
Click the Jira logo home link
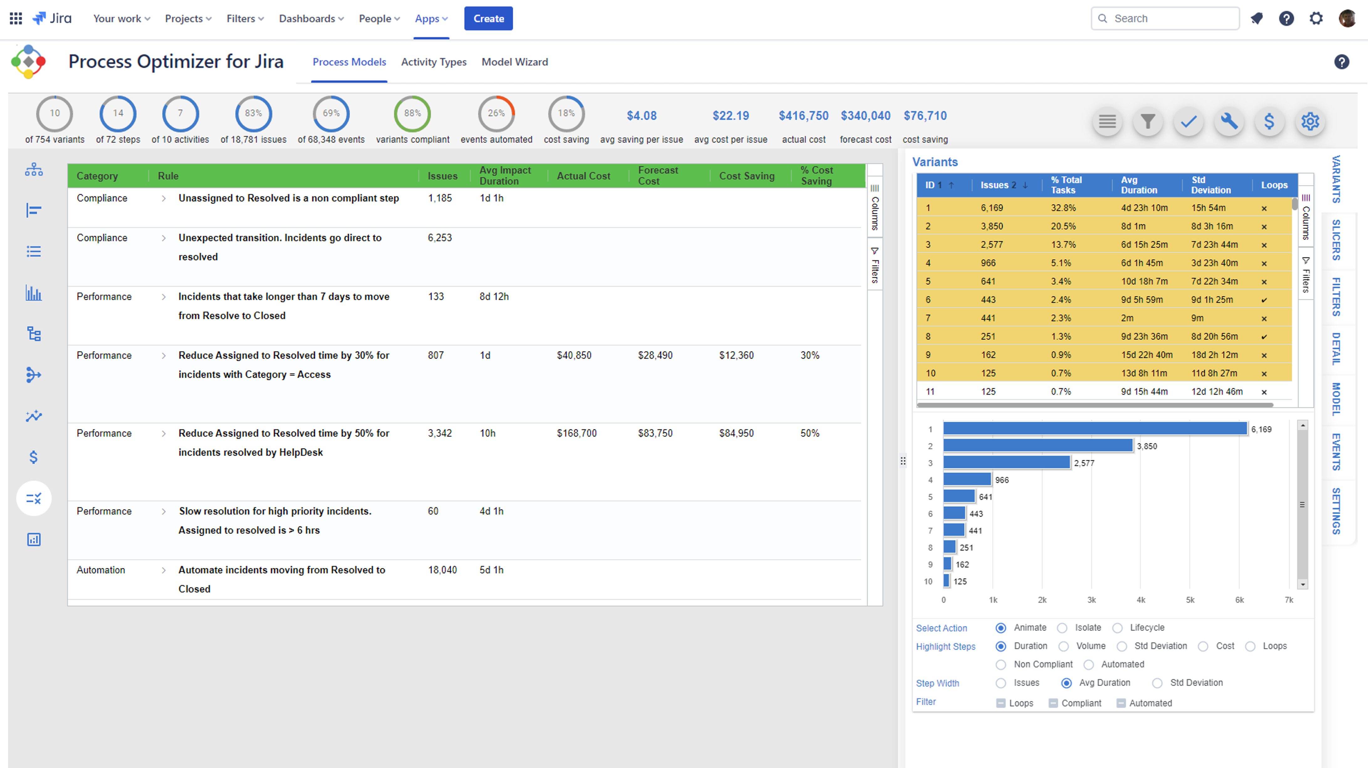point(52,18)
